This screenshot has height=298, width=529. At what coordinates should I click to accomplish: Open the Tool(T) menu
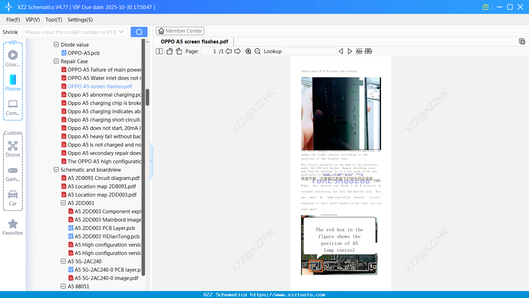(x=54, y=20)
